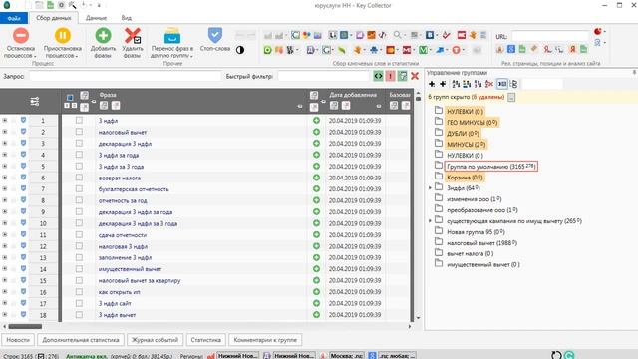
Task: Switch to the Данные ribbon tab
Action: tap(96, 18)
